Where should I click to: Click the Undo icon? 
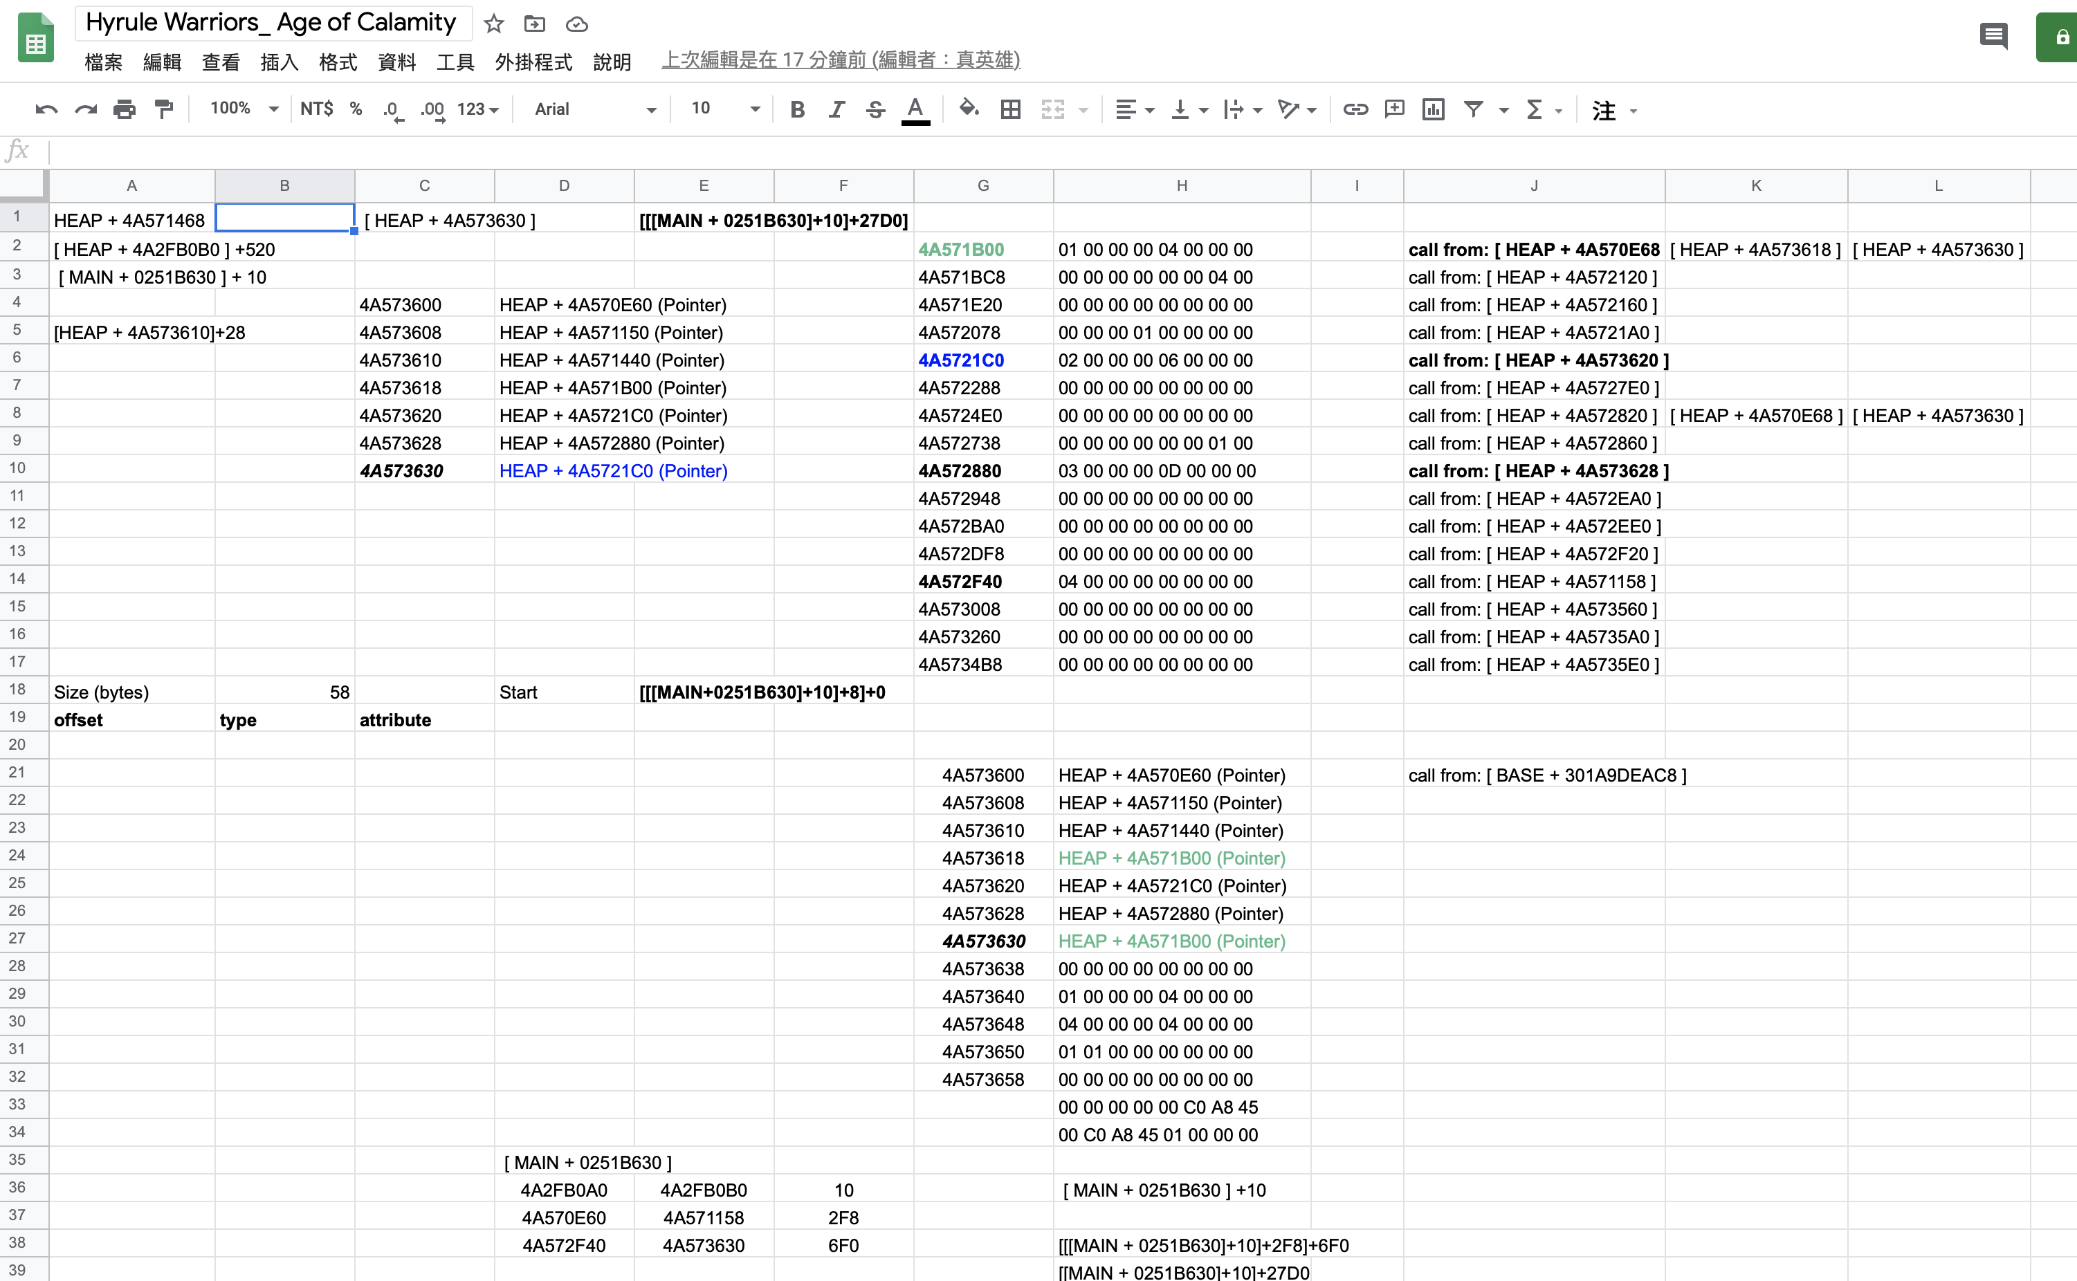coord(46,109)
